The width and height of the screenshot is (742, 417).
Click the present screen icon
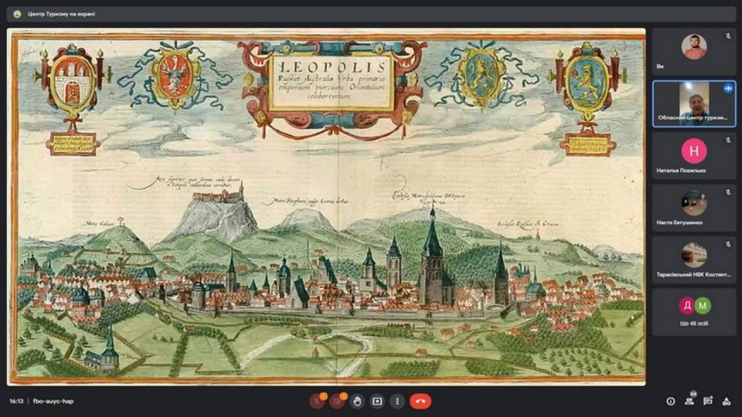pos(377,402)
